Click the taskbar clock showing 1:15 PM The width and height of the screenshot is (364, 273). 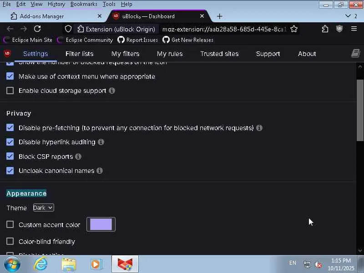[x=341, y=264]
